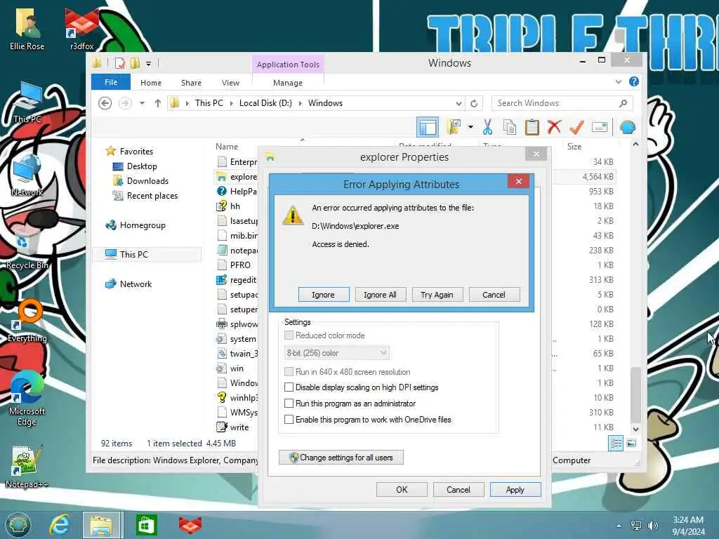This screenshot has height=539, width=719.
Task: Toggle Reduced color mode checkbox
Action: point(289,335)
